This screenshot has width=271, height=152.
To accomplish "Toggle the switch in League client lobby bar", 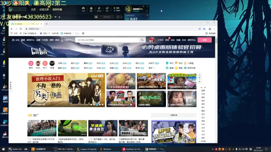I will tap(119, 17).
